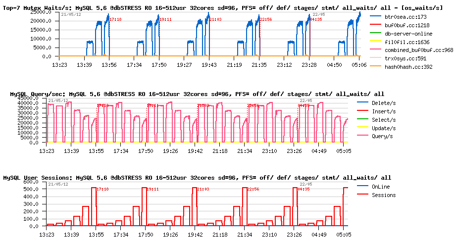Click the Select/s green legend line

click(363, 120)
